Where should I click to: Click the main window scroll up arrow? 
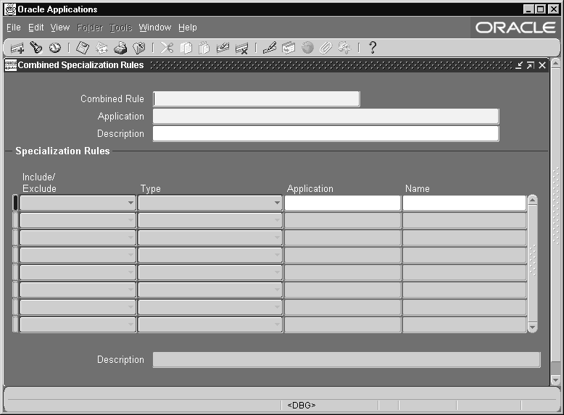(556, 64)
